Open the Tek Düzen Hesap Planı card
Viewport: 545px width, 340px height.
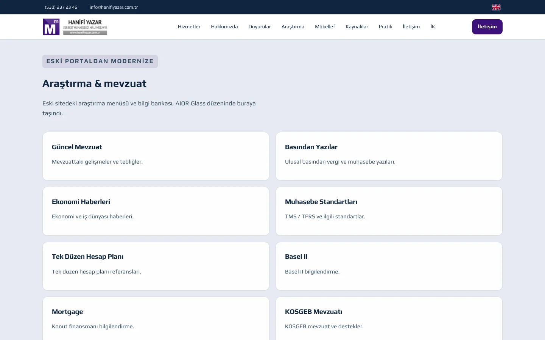[x=156, y=266]
